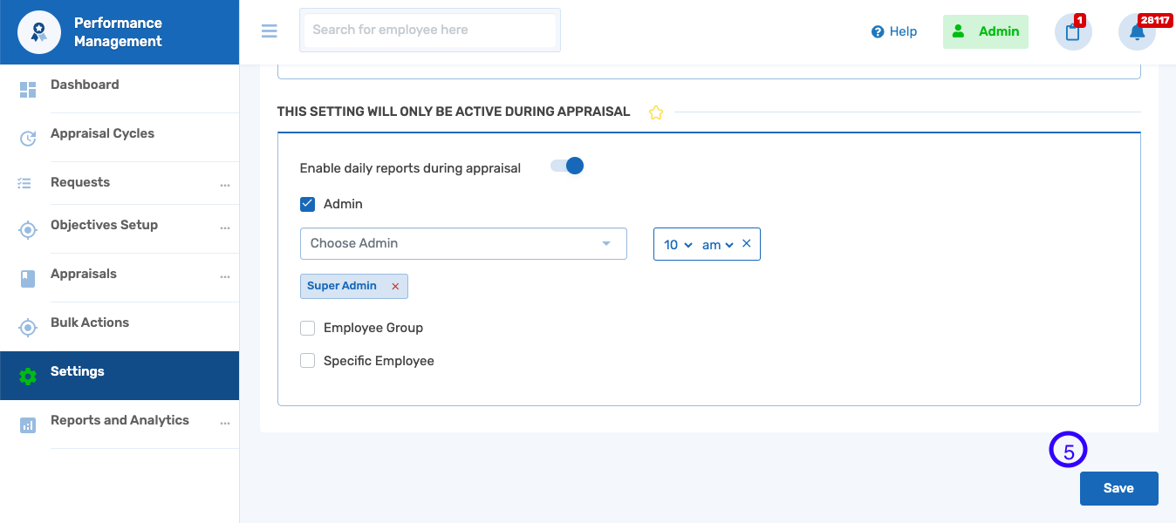Screen dimensions: 1176x523
Task: Open the Dashboard panel icon
Action: click(27, 90)
